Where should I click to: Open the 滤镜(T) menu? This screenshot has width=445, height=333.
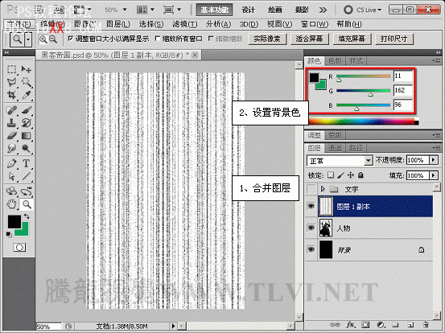(185, 24)
